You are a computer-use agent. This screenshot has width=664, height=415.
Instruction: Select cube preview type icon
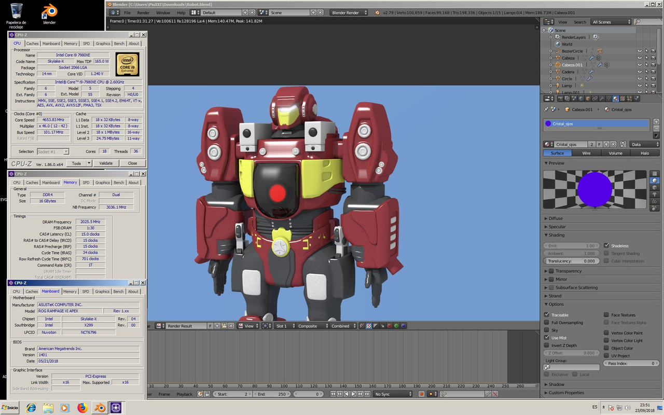pyautogui.click(x=655, y=187)
